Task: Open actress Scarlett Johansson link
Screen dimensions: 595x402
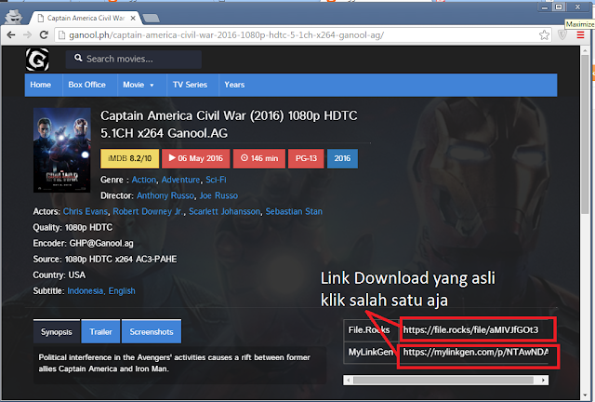Action: point(225,211)
